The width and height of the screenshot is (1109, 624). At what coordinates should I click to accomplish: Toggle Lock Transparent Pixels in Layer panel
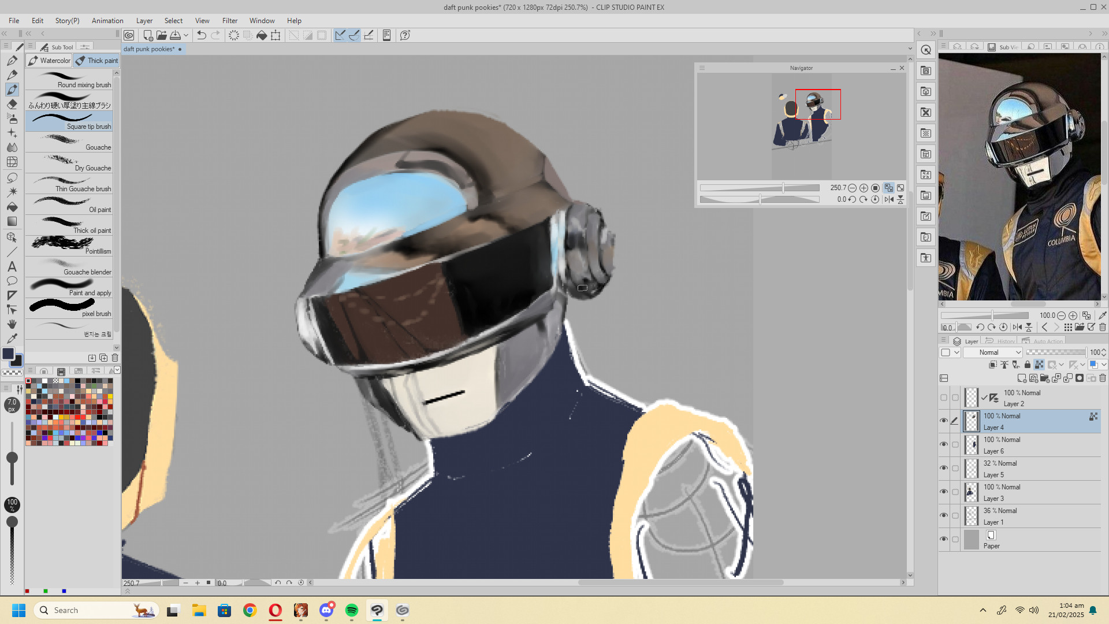1039,365
